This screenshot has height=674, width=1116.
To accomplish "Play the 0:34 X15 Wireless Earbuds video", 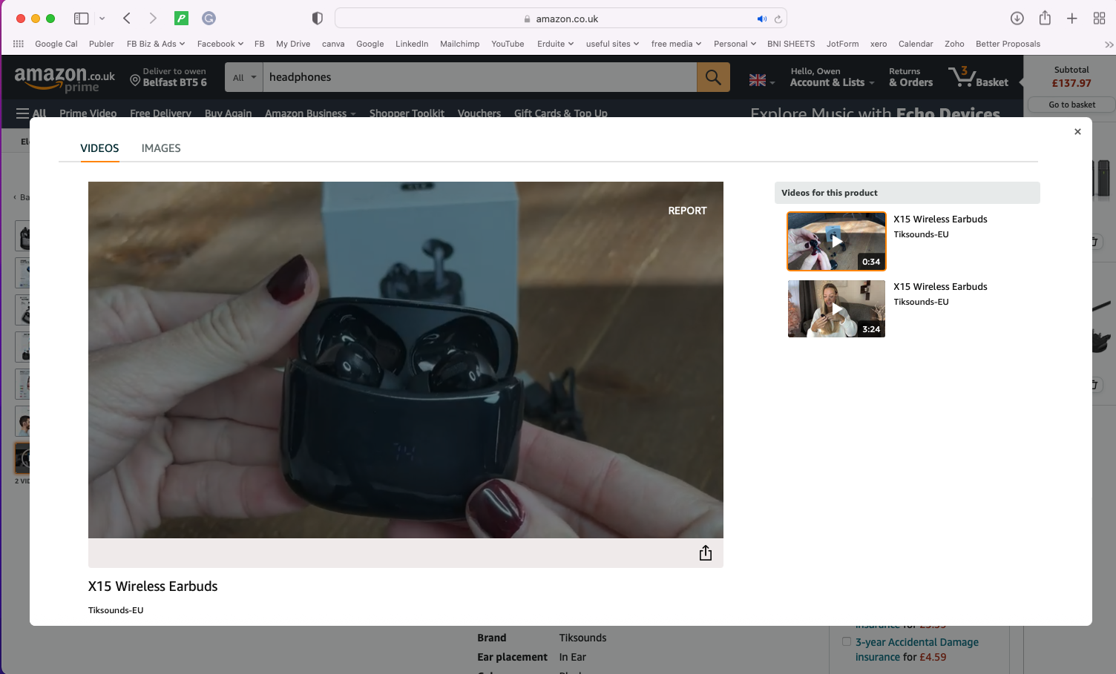I will [836, 241].
